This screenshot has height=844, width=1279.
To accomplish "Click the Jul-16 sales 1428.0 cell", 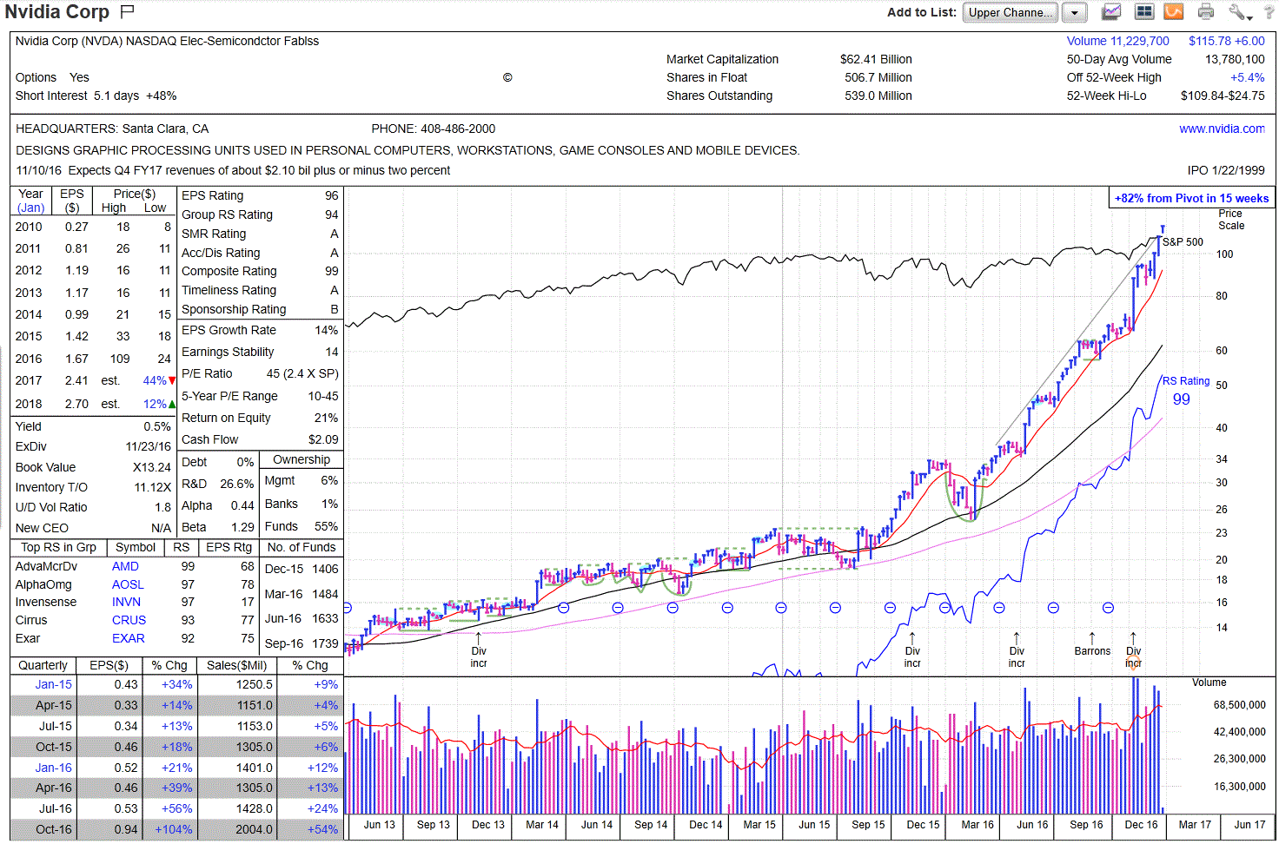I will [x=254, y=808].
